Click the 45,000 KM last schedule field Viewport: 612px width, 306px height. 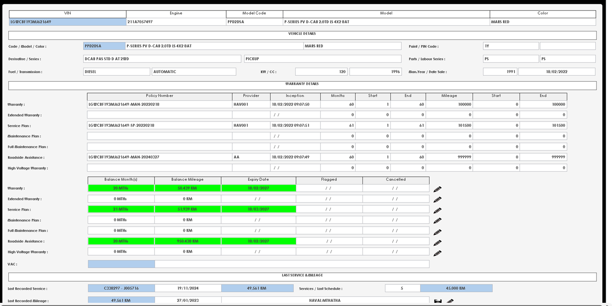coord(456,288)
